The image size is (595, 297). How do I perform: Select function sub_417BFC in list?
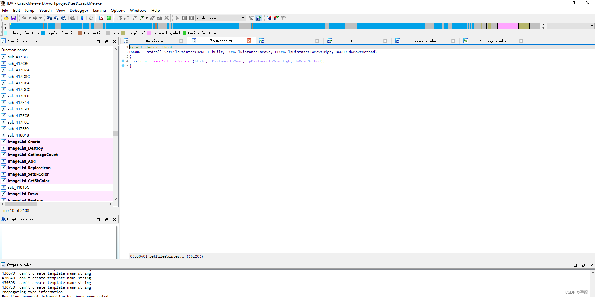(57, 57)
